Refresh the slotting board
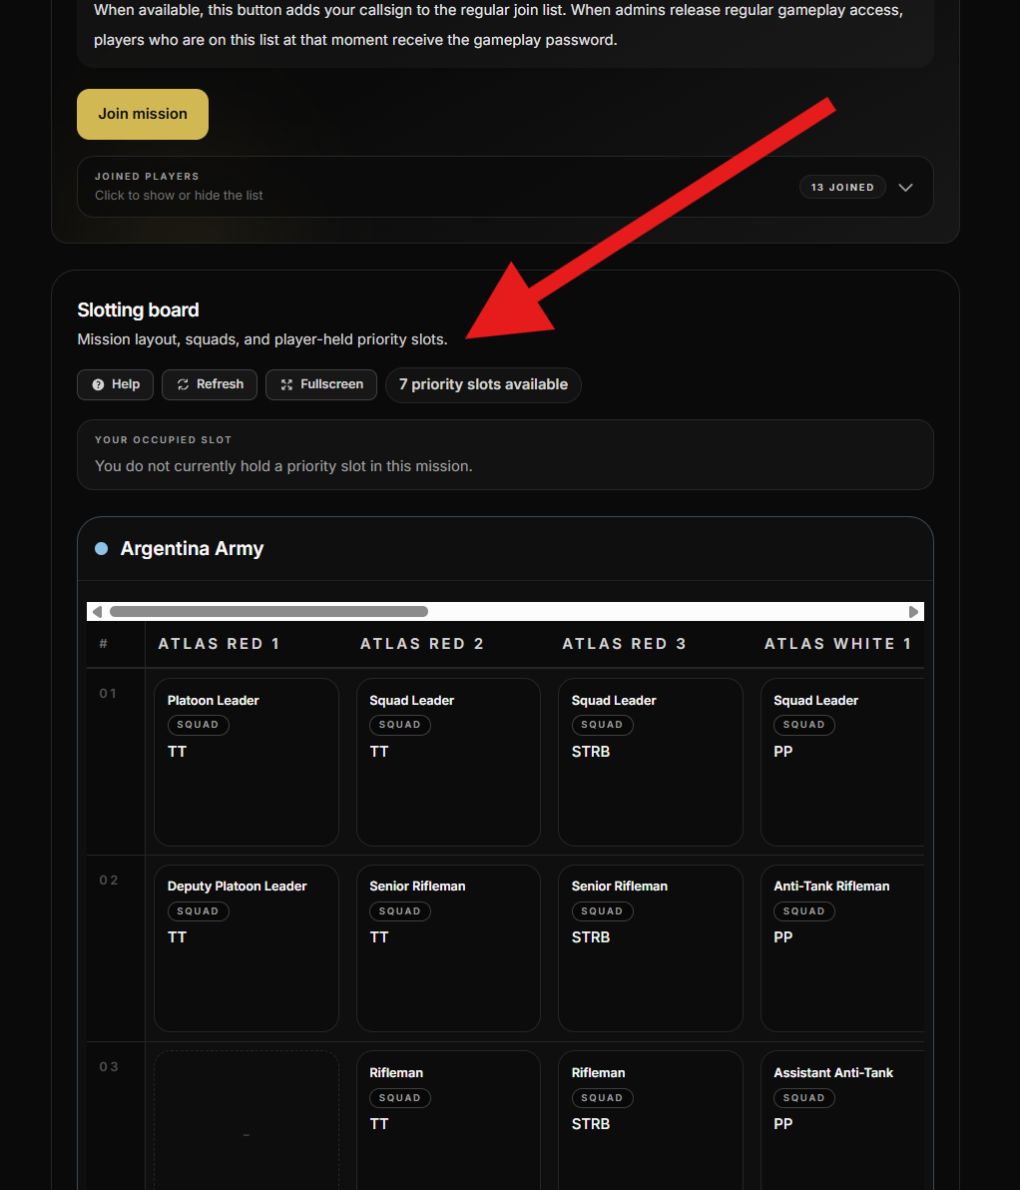The height and width of the screenshot is (1190, 1020). point(210,384)
